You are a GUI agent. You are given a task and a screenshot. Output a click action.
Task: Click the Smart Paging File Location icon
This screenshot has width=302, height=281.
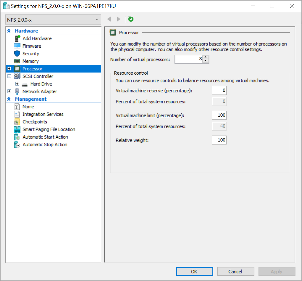click(17, 129)
